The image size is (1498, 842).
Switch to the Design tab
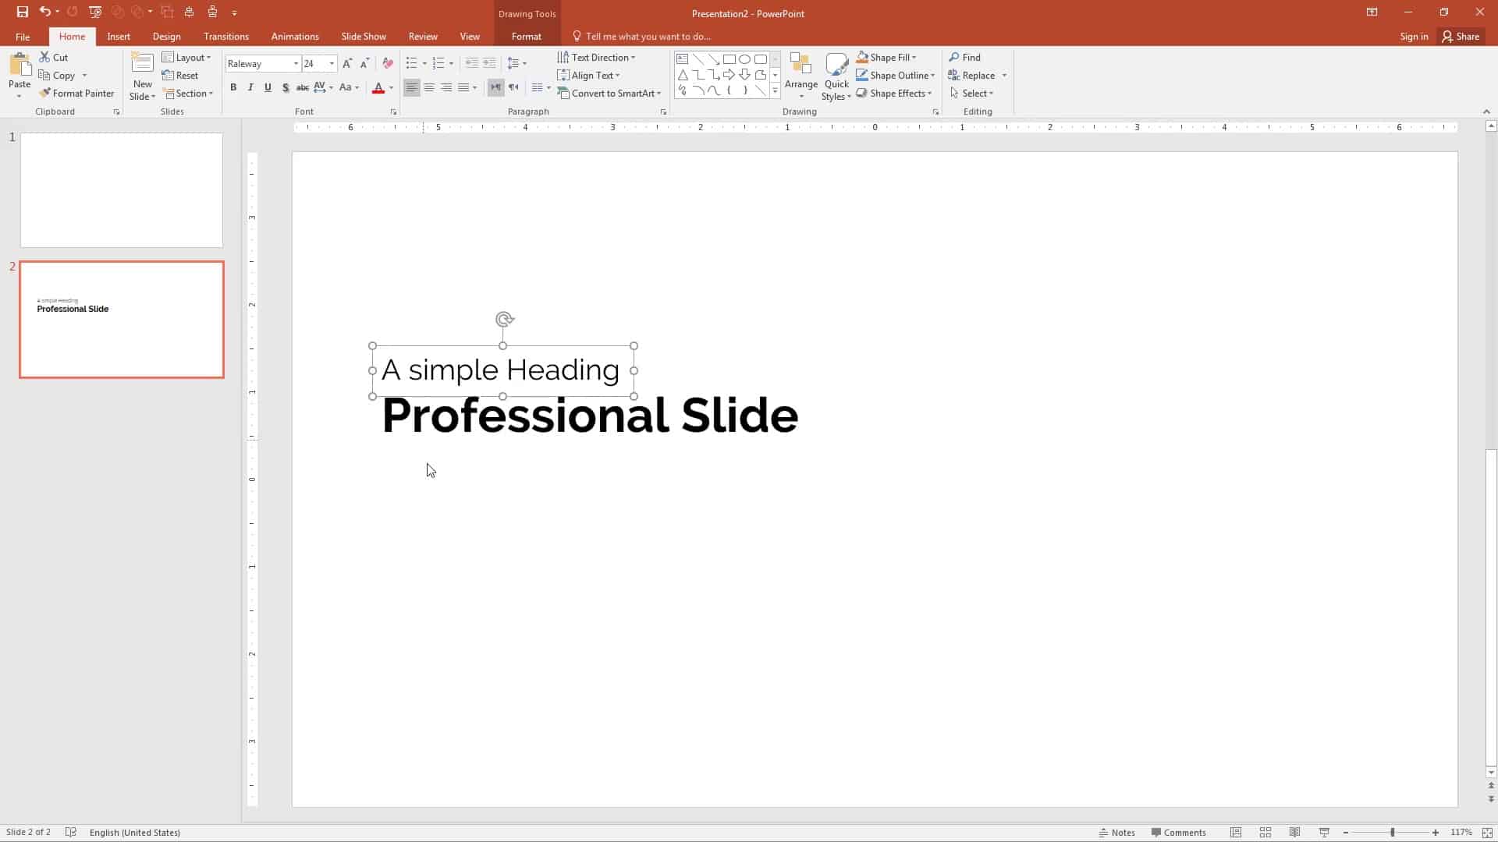click(x=166, y=36)
